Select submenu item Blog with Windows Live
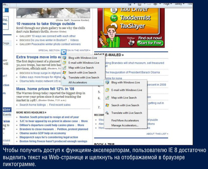The image size is (208, 169). click(125, 82)
